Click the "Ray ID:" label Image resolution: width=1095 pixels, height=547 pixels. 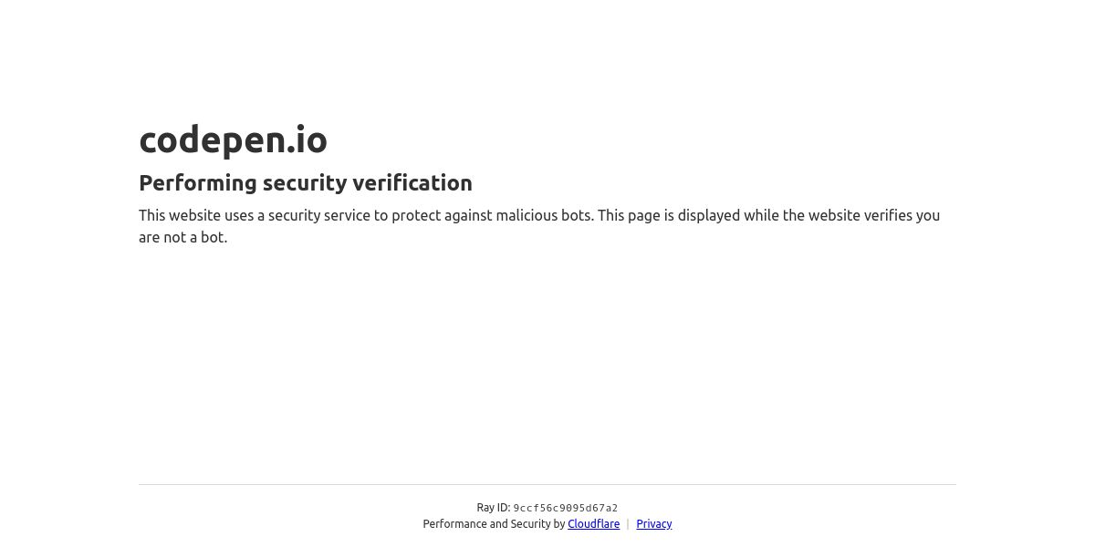click(493, 508)
